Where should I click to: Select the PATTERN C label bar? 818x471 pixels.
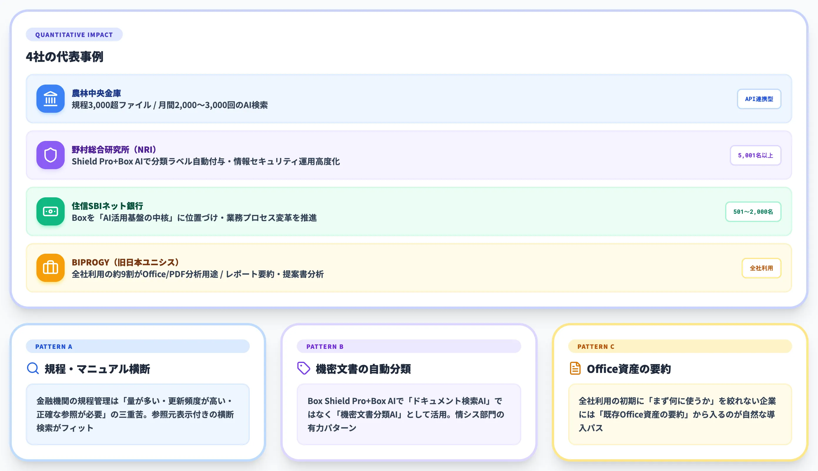(680, 346)
